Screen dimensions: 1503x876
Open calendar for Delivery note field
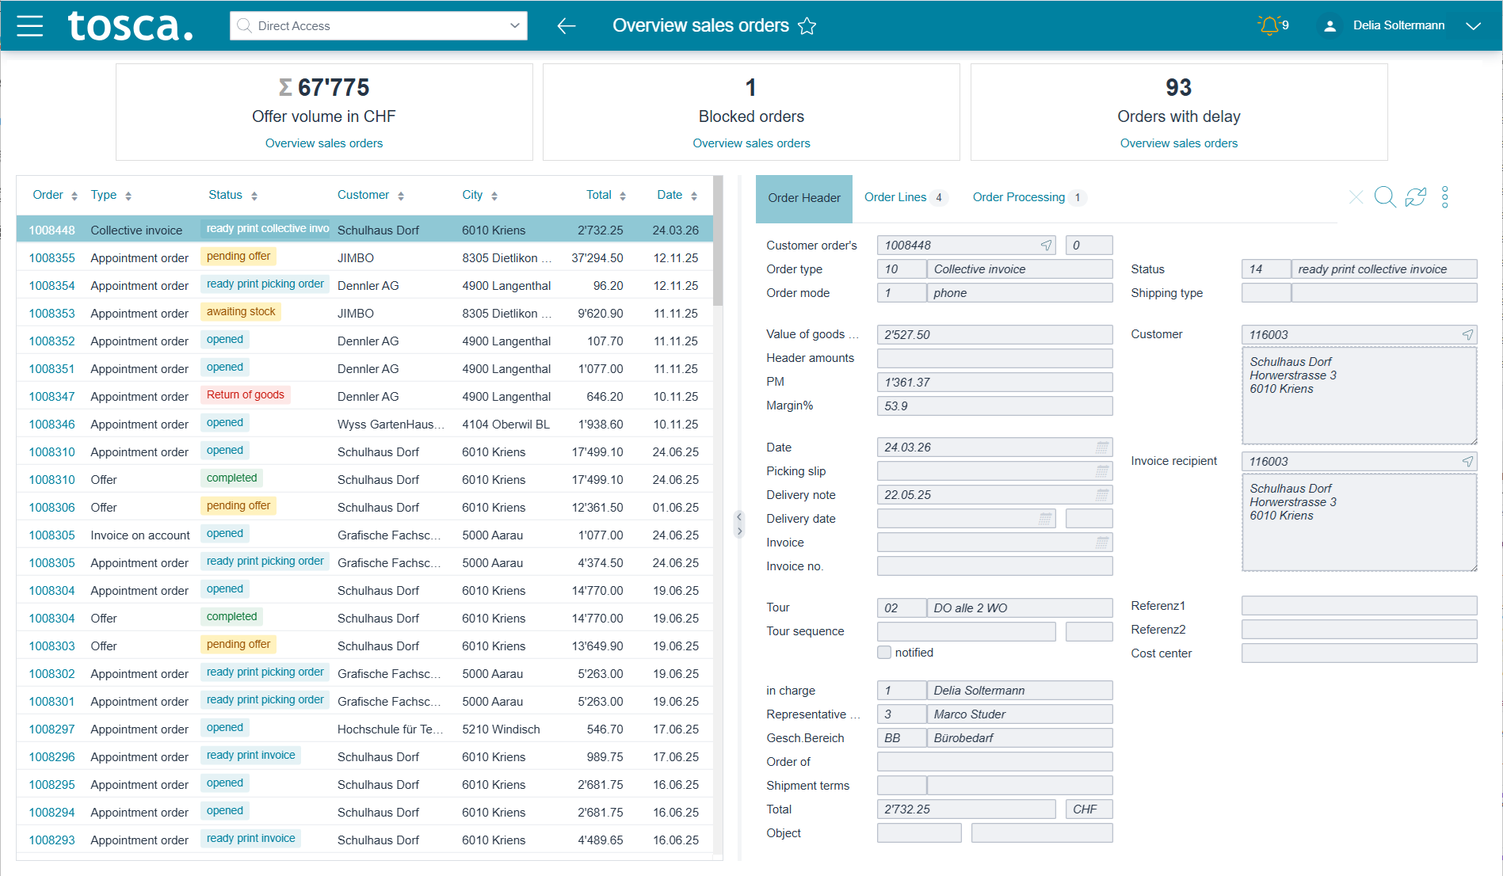1102,495
